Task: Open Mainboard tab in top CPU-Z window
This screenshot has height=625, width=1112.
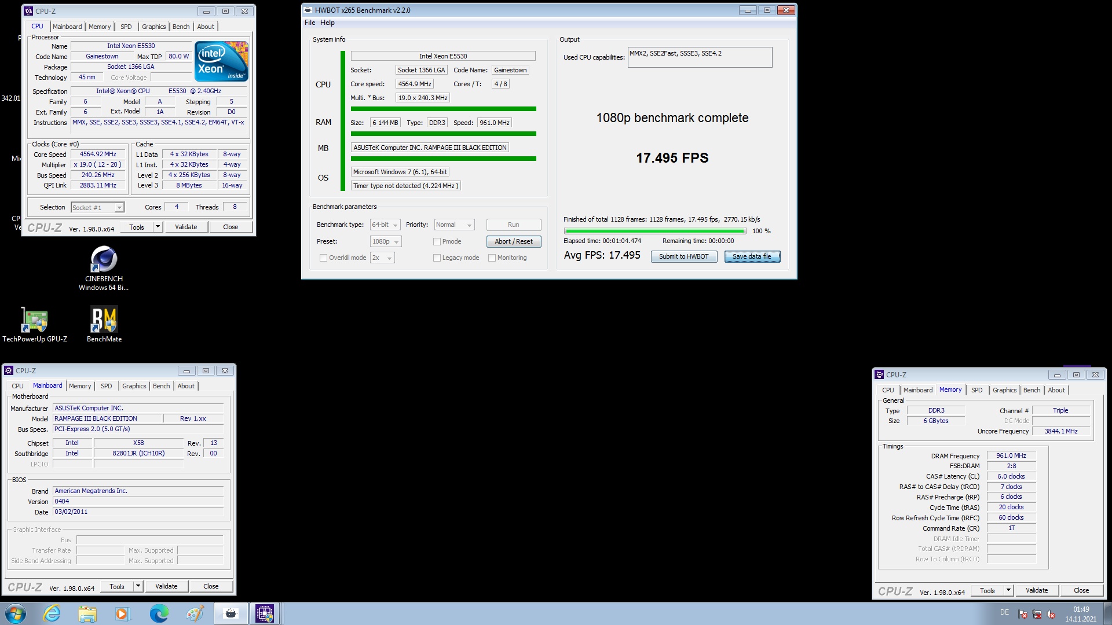Action: coord(67,27)
